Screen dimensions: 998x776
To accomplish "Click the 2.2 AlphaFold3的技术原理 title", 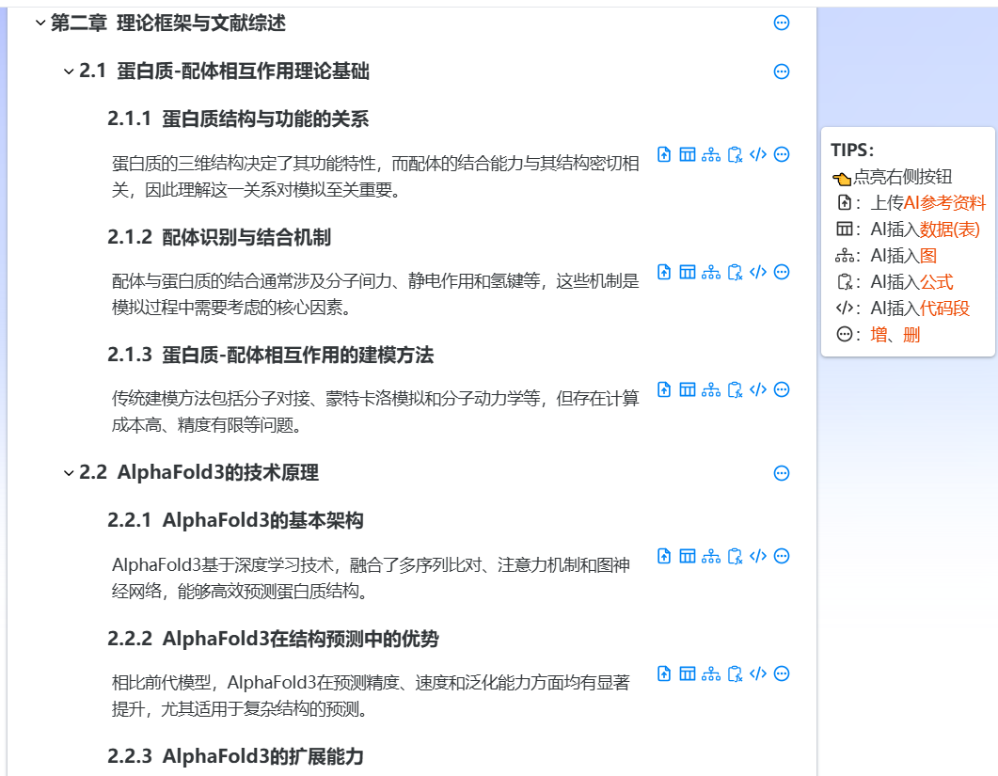I will 198,472.
